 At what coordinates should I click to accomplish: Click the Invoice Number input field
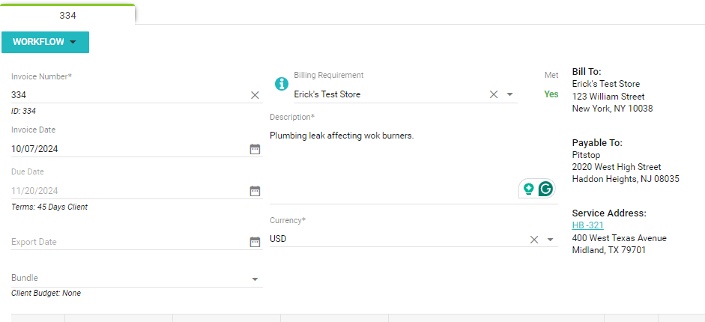[127, 95]
